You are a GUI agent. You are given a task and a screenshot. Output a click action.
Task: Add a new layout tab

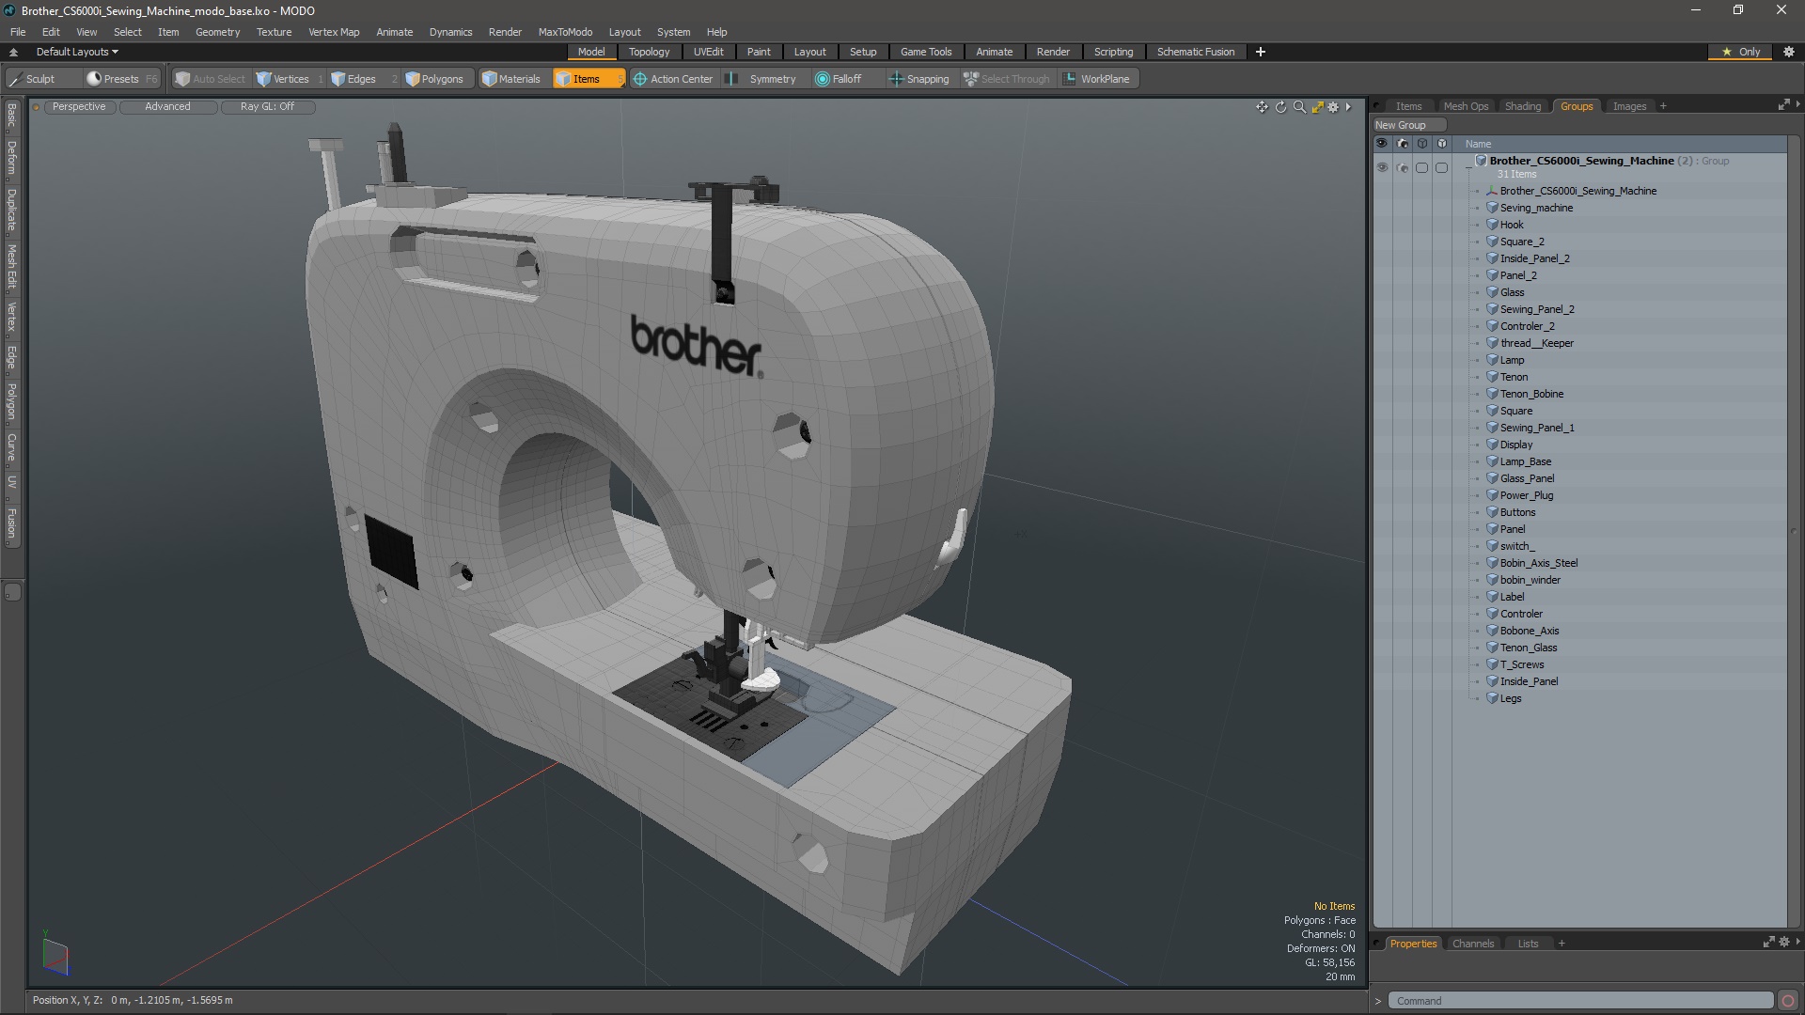pos(1260,52)
